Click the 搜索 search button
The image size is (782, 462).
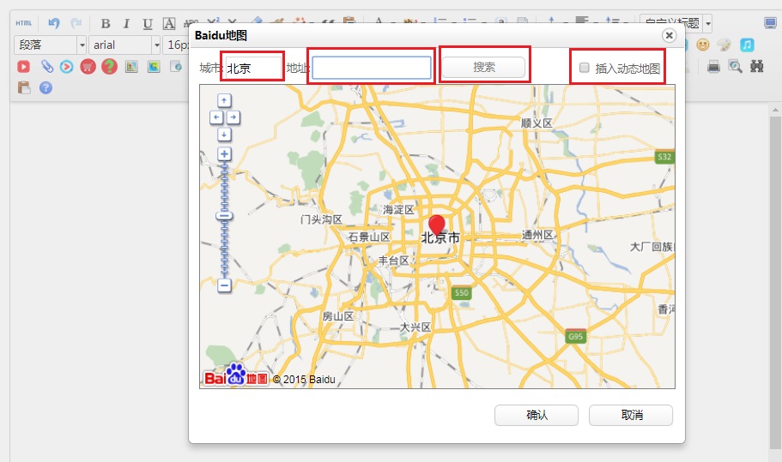(x=483, y=67)
